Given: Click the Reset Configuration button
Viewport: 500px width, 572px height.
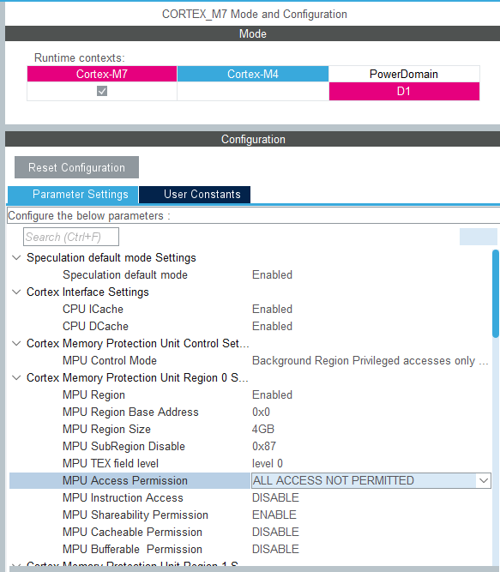Looking at the screenshot, I should tap(76, 167).
